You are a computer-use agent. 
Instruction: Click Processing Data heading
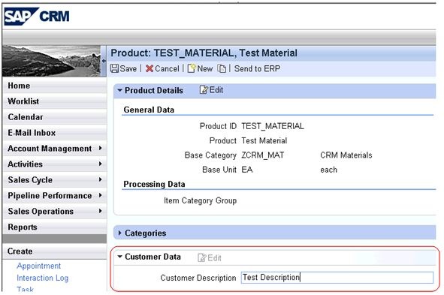[x=154, y=184]
